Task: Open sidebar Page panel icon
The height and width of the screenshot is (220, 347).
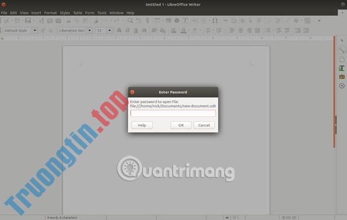Action: point(342,59)
